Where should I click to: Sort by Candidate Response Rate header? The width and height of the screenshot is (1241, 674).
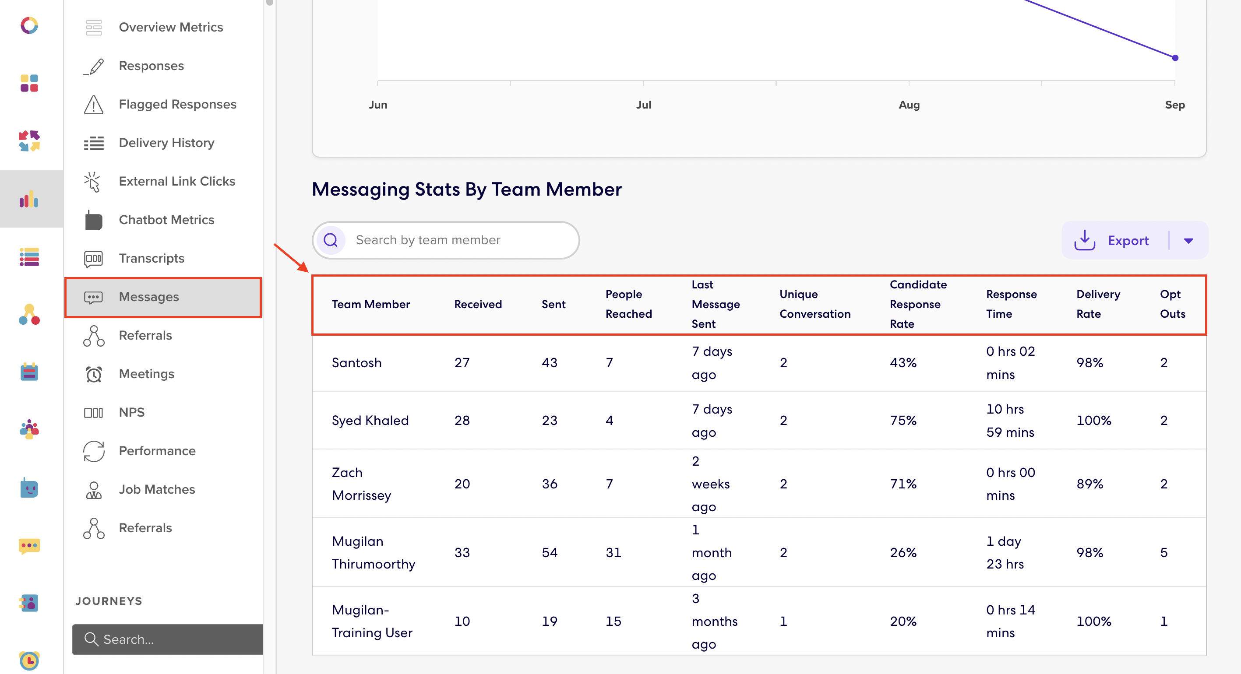pos(918,304)
